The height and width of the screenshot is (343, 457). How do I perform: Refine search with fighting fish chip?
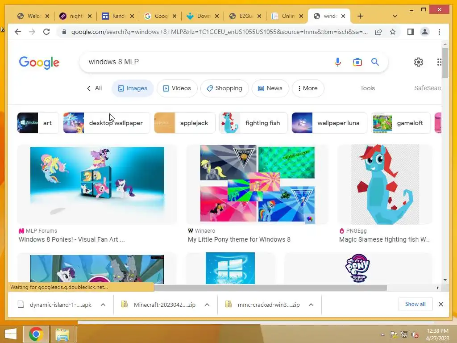point(253,123)
